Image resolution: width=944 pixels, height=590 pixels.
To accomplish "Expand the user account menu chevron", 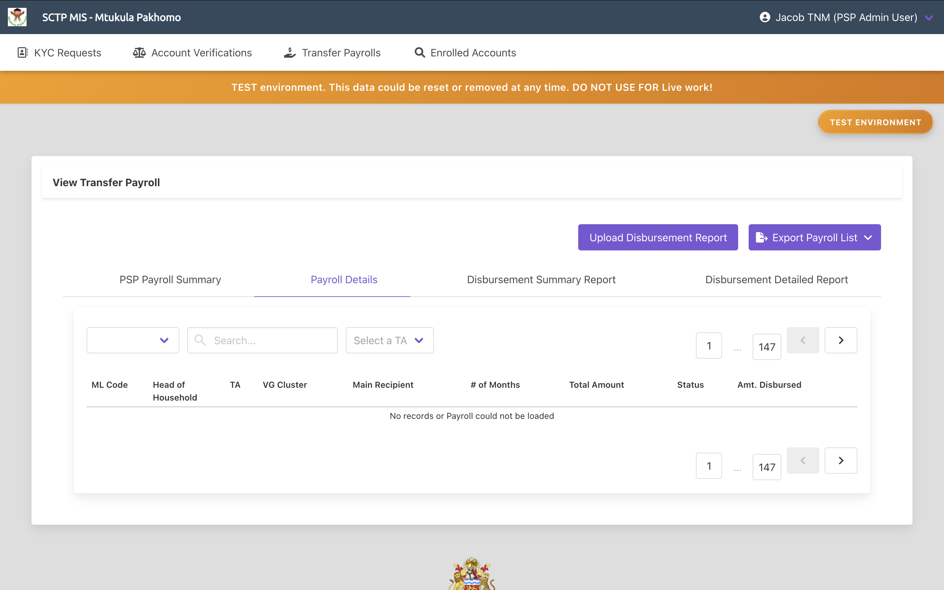I will click(x=929, y=18).
